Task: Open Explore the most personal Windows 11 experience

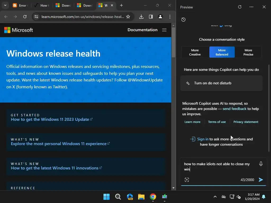Action: click(60, 144)
